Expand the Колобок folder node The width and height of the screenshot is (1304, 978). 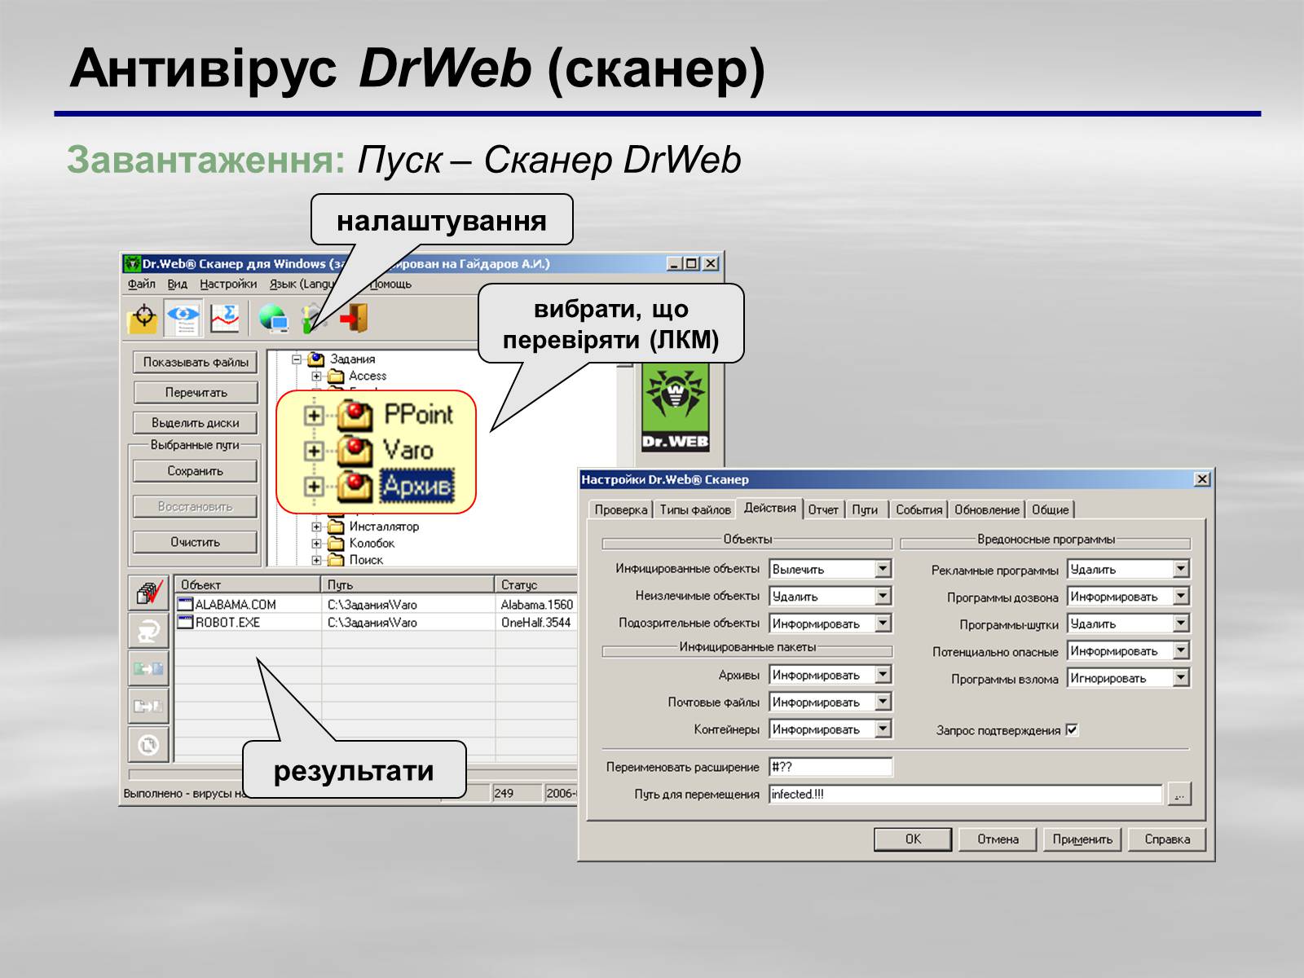coord(316,544)
